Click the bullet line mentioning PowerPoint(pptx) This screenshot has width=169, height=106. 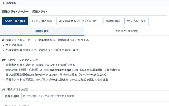(x=61, y=70)
